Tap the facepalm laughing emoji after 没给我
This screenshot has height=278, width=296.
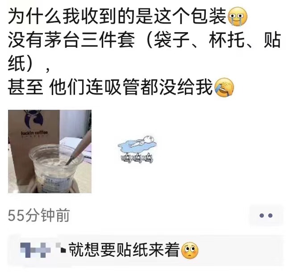(224, 87)
